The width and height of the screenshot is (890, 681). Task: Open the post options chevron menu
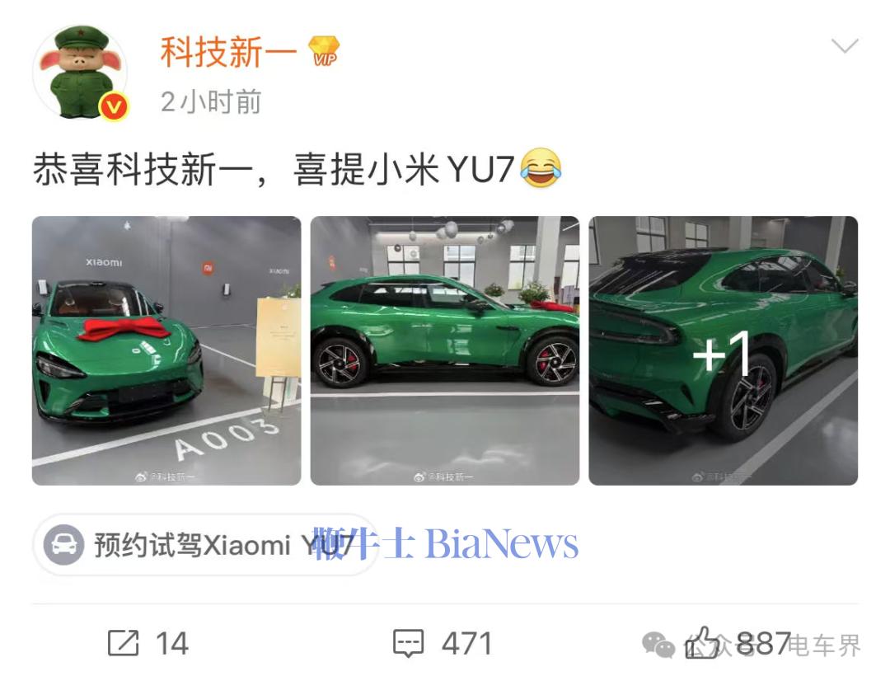(845, 45)
